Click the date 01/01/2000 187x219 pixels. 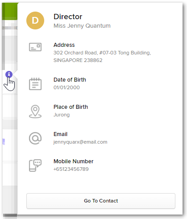click(x=66, y=87)
